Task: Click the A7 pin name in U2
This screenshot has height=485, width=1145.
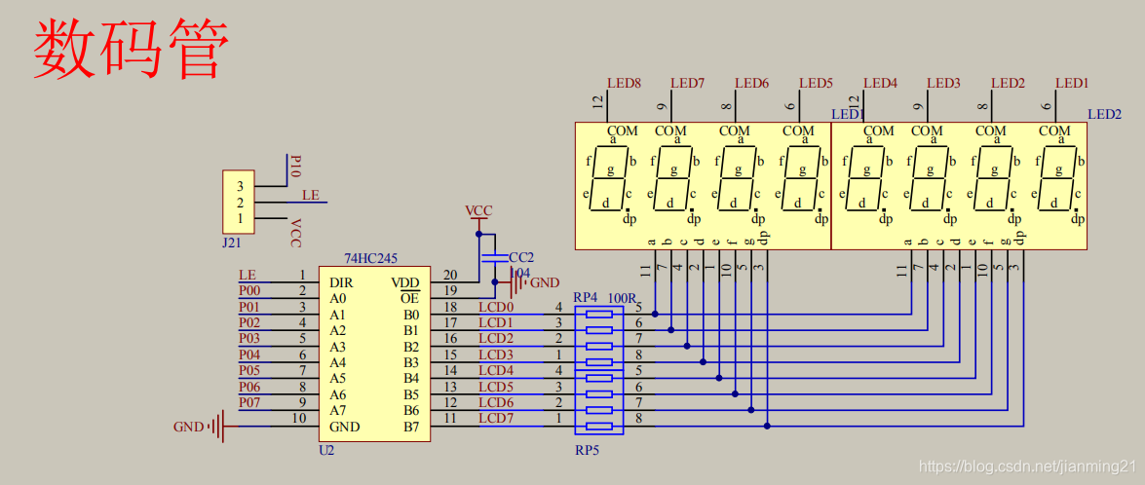Action: (x=337, y=411)
